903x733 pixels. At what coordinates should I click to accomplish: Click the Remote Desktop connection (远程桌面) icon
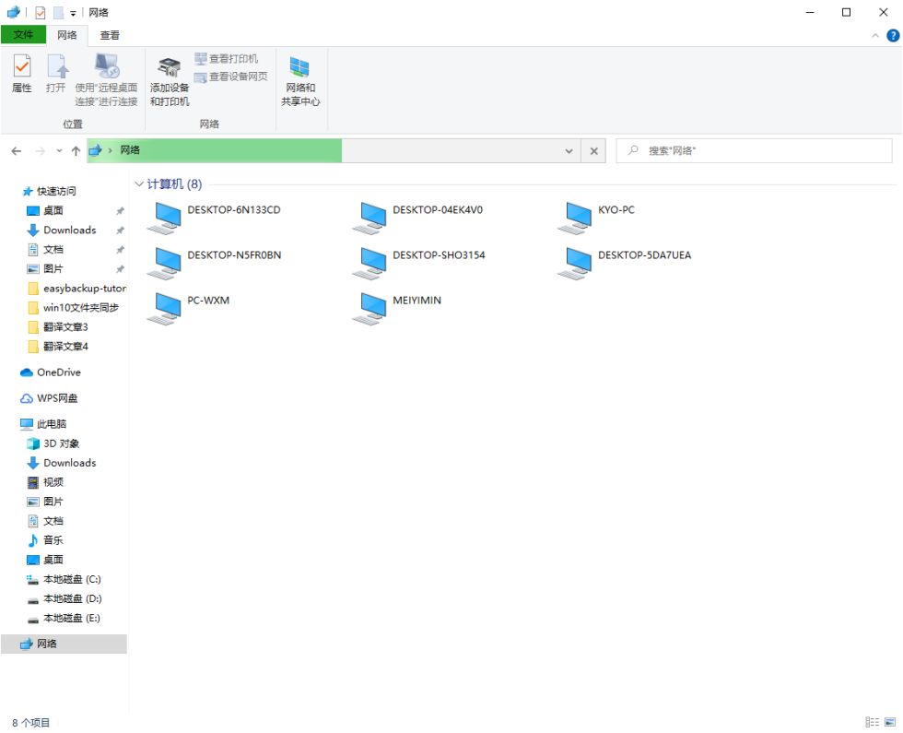[x=107, y=79]
